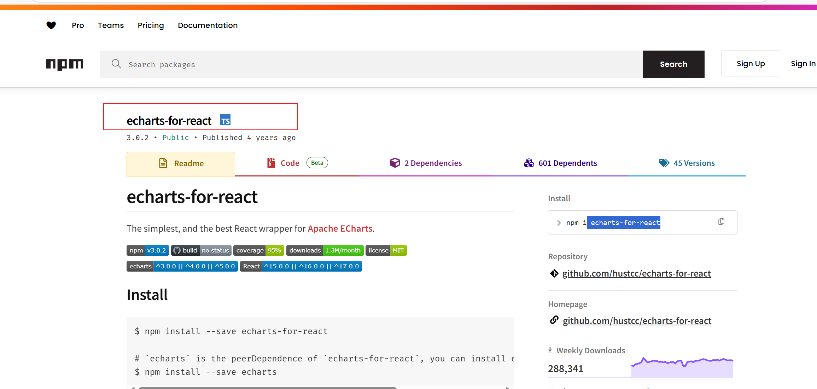Screen dimensions: 817x389
Task: Open the Apache ECharts link
Action: (x=340, y=228)
